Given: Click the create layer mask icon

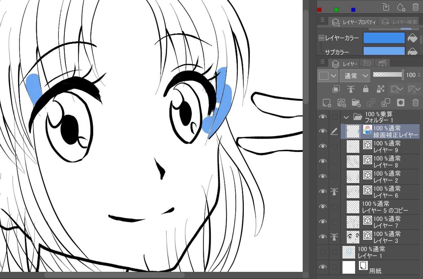Looking at the screenshot, I should pos(400,103).
